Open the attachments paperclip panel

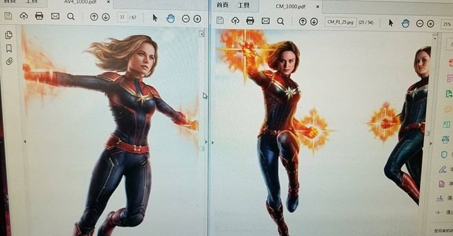pos(9,61)
